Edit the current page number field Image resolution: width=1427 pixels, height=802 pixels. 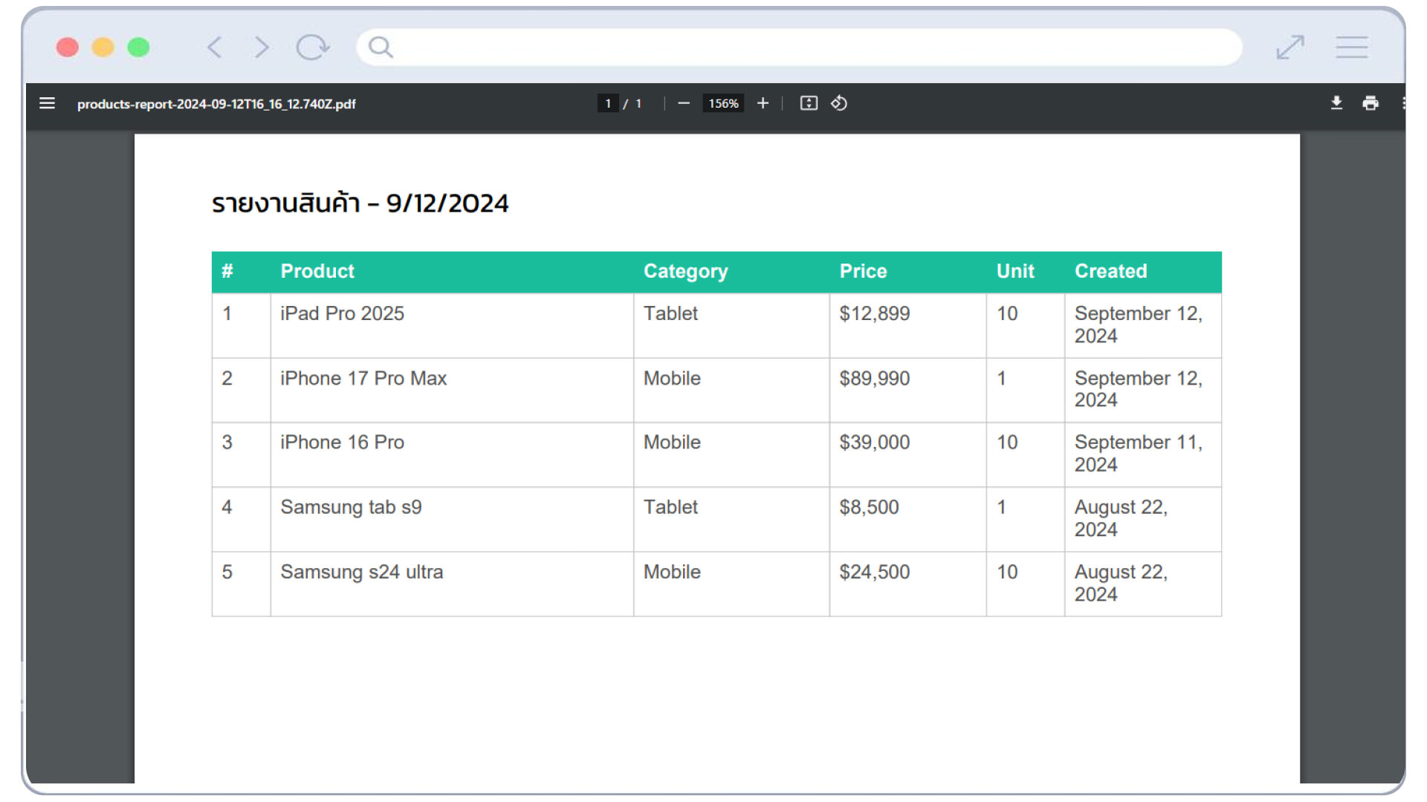click(x=608, y=103)
